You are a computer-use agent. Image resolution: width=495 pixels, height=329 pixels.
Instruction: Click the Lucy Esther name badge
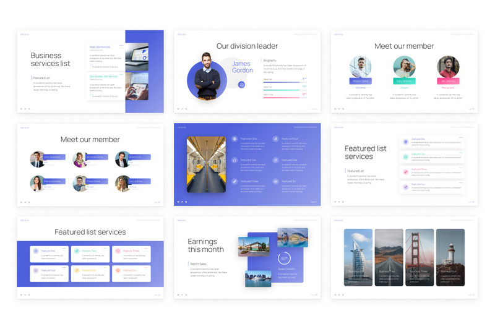pos(139,181)
